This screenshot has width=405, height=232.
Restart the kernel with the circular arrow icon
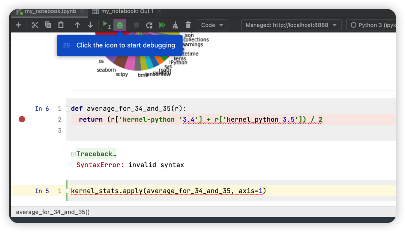coord(148,25)
